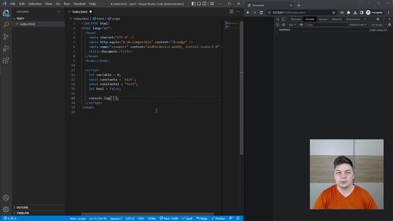
Task: Toggle the Panel layout button
Action: (x=199, y=4)
